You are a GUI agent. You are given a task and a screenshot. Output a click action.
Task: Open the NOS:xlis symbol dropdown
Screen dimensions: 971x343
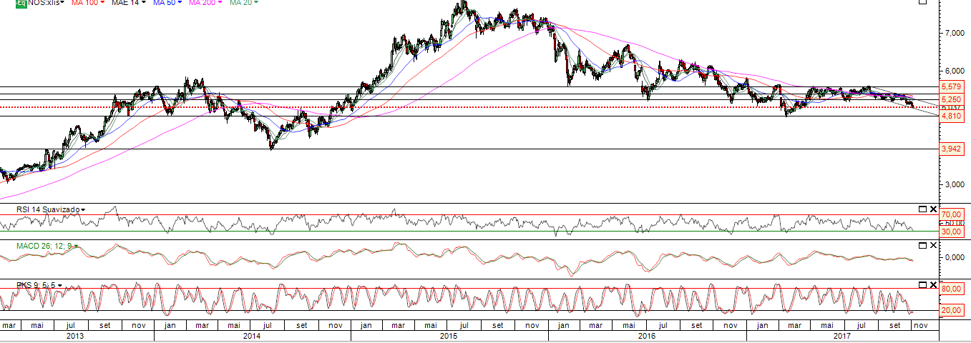[62, 3]
